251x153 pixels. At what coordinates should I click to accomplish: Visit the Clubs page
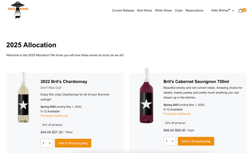(179, 10)
